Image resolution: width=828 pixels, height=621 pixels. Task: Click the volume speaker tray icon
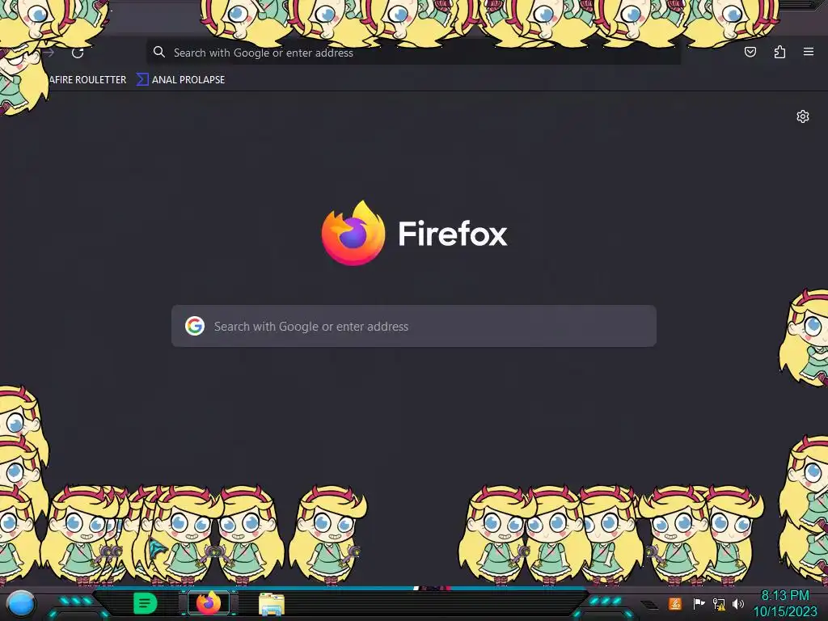pos(738,603)
